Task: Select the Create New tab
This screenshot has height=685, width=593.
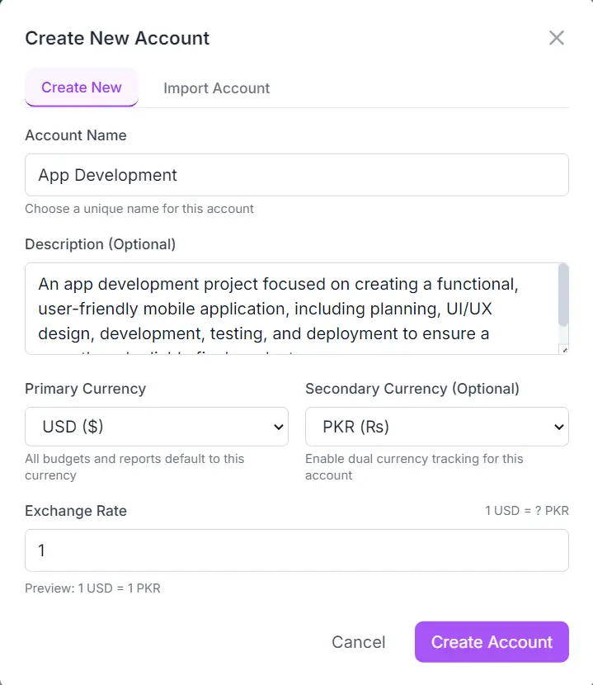Action: tap(82, 87)
